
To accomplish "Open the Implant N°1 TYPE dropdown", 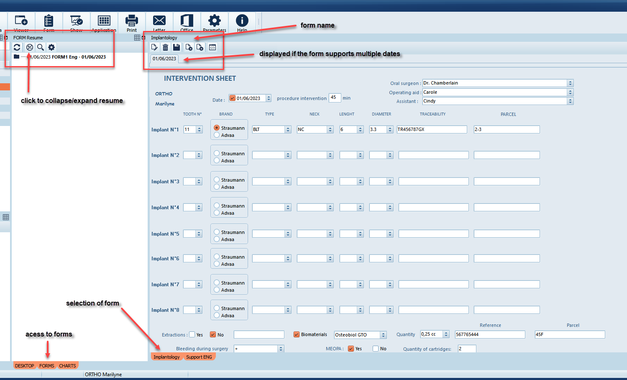I will tap(288, 130).
